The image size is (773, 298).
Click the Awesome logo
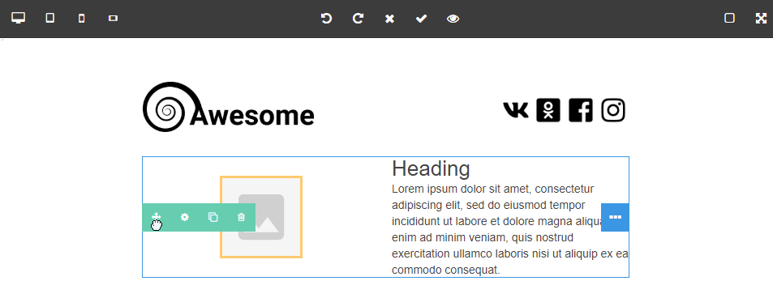pos(228,107)
